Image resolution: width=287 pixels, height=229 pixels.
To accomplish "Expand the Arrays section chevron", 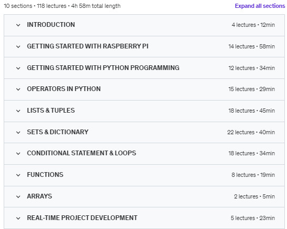I will click(18, 197).
